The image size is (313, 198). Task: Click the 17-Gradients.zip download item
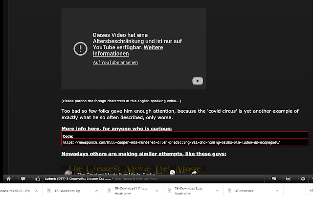[73, 191]
